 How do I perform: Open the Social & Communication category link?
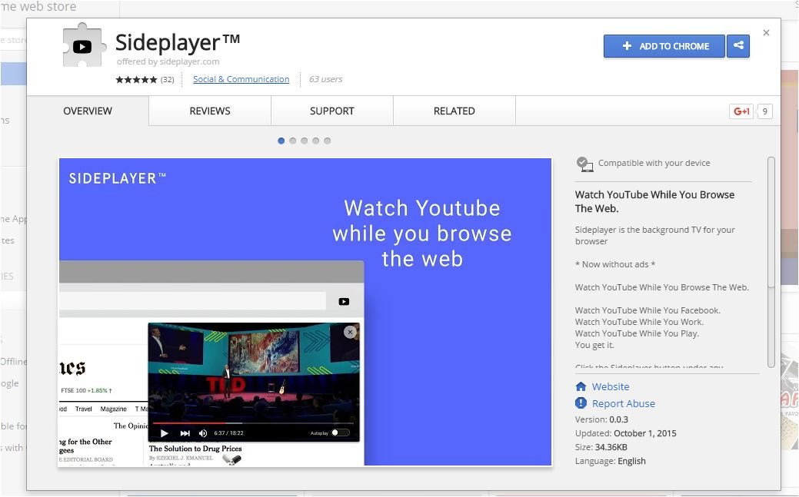pos(241,79)
